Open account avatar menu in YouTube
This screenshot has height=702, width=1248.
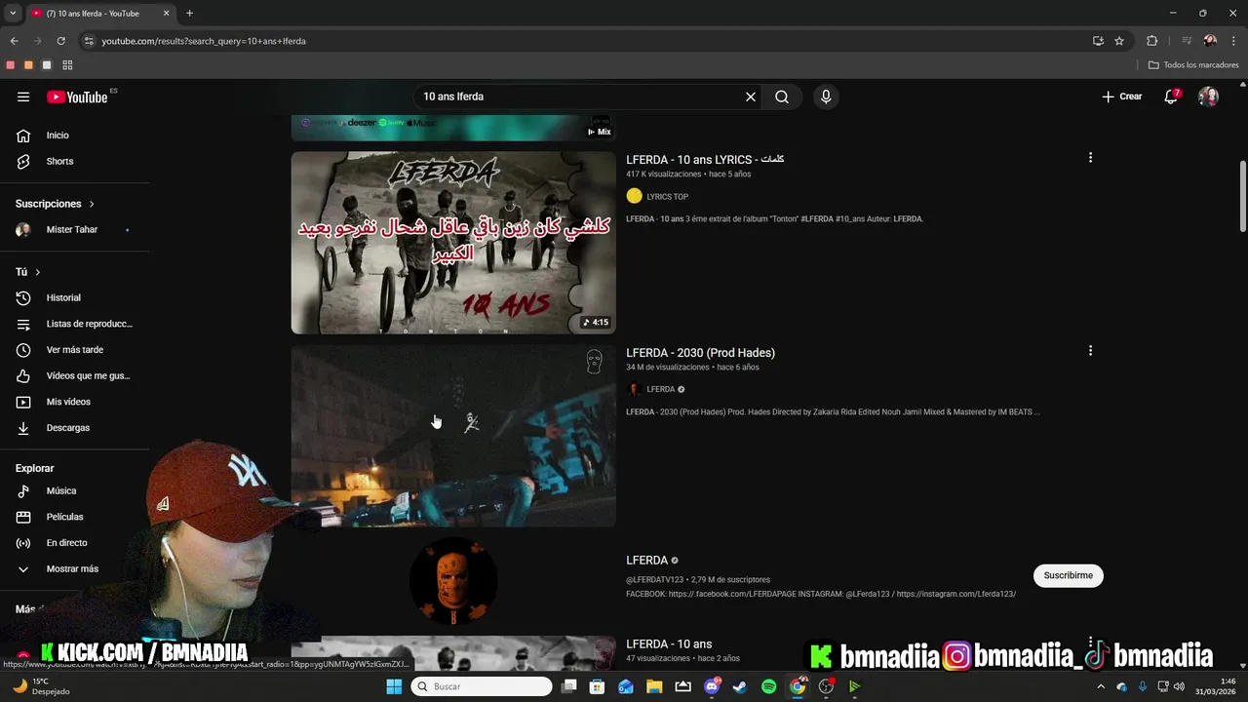(x=1208, y=97)
